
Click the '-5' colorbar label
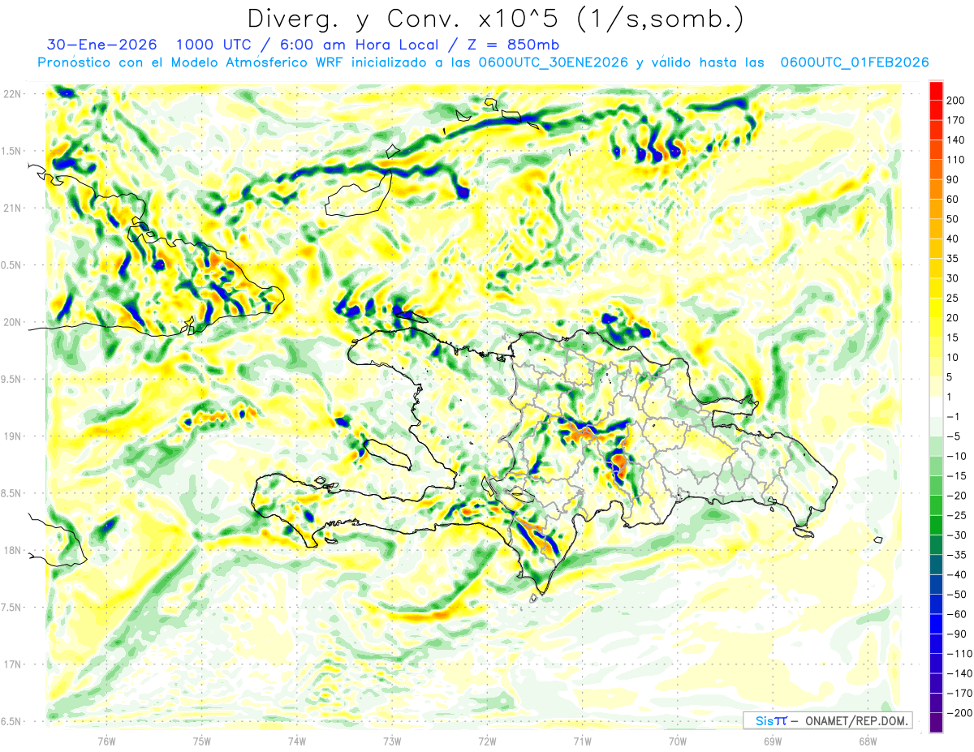pyautogui.click(x=955, y=436)
